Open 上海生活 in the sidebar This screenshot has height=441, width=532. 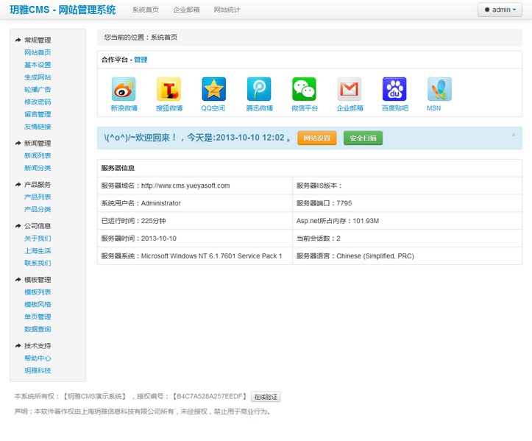tap(38, 250)
